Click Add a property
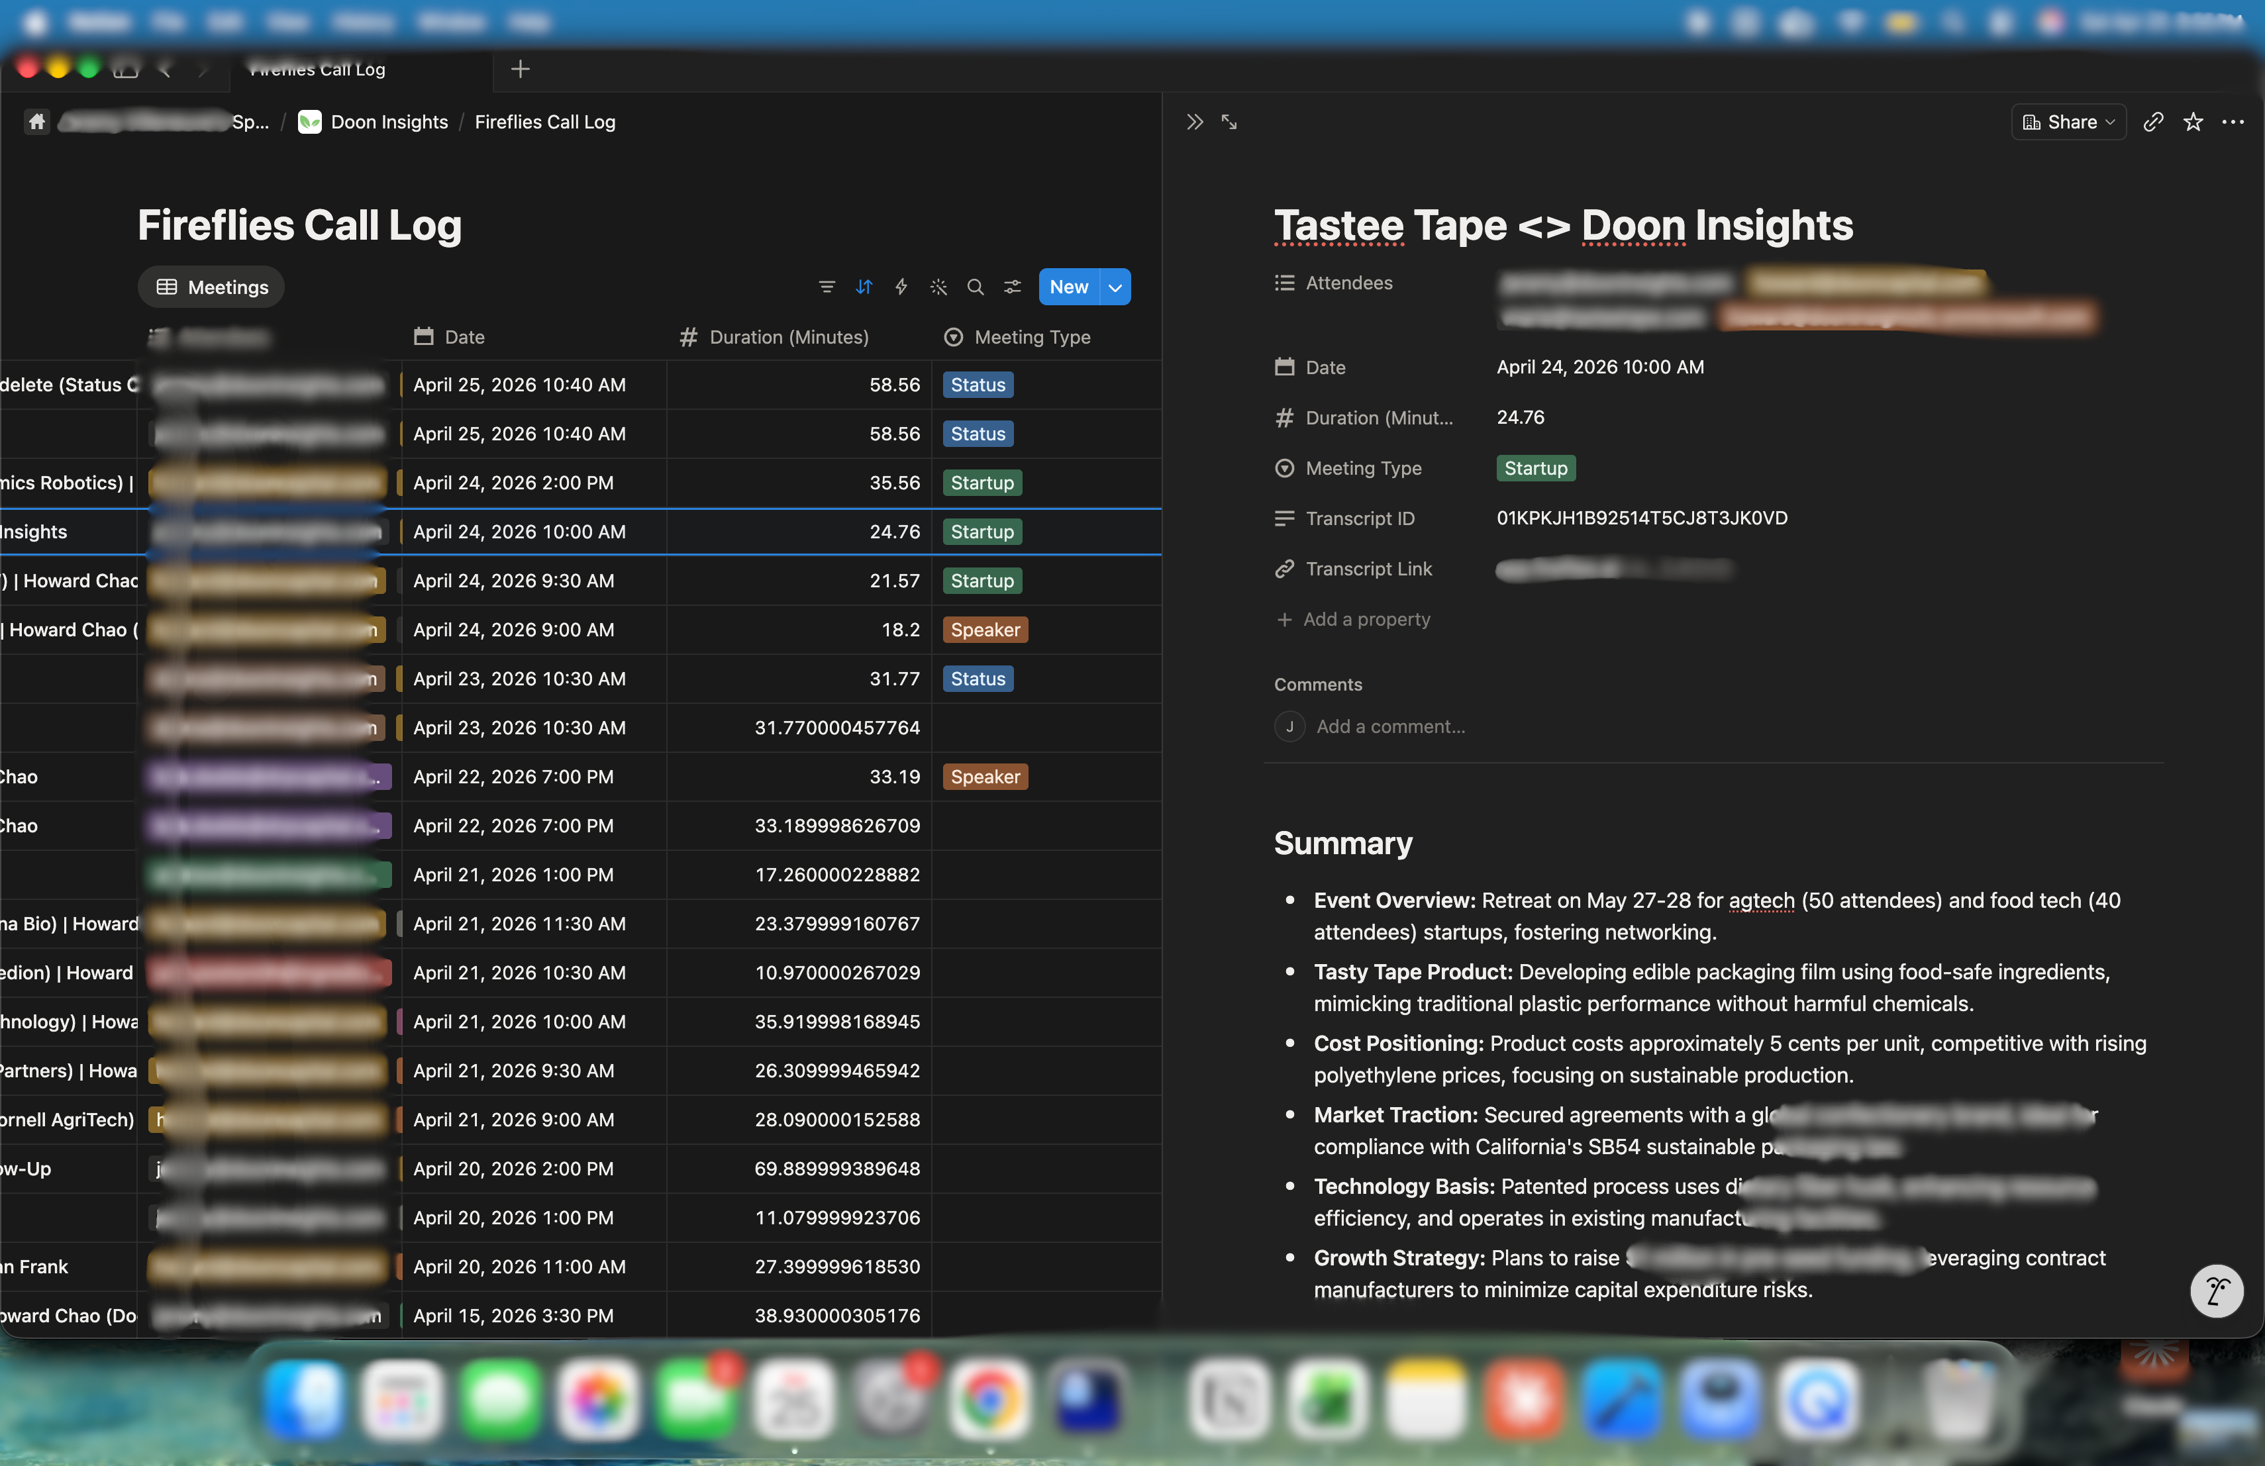 (1366, 619)
